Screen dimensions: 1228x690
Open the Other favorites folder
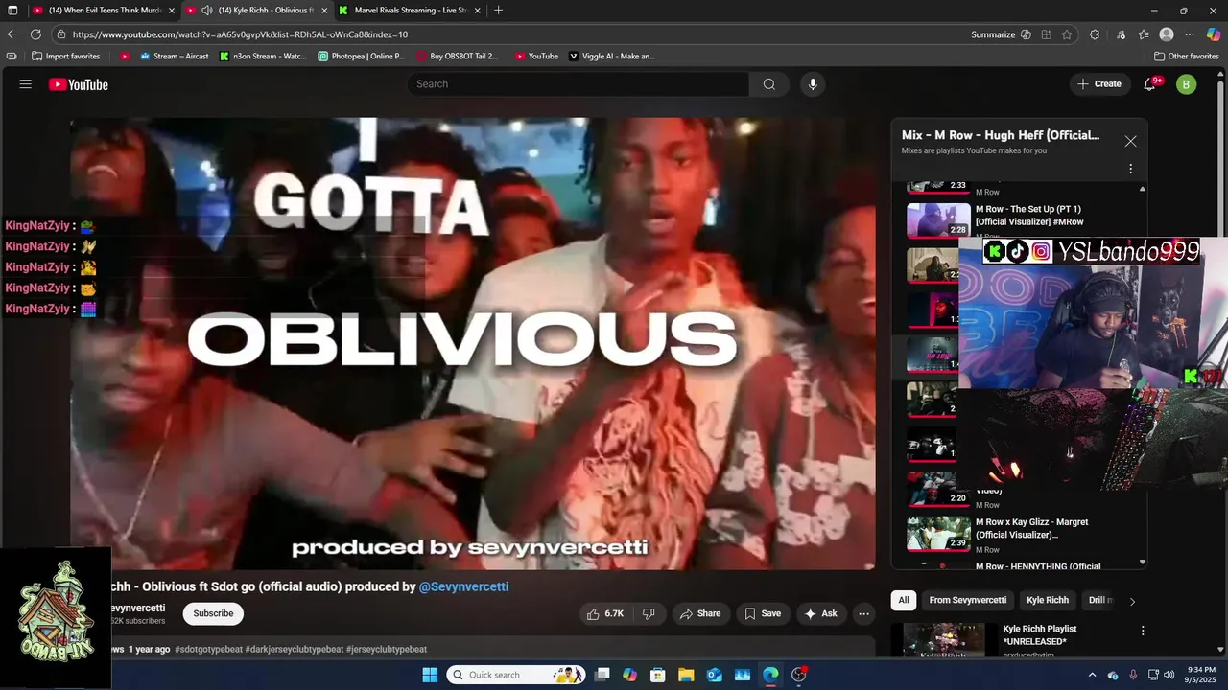[x=1186, y=57]
